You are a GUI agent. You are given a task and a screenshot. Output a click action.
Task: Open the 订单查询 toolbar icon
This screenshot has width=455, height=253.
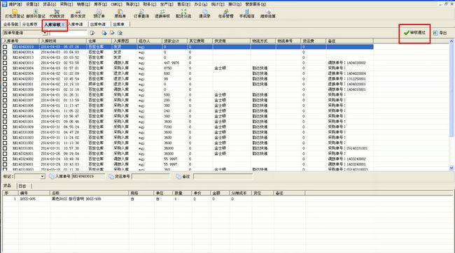click(x=141, y=13)
